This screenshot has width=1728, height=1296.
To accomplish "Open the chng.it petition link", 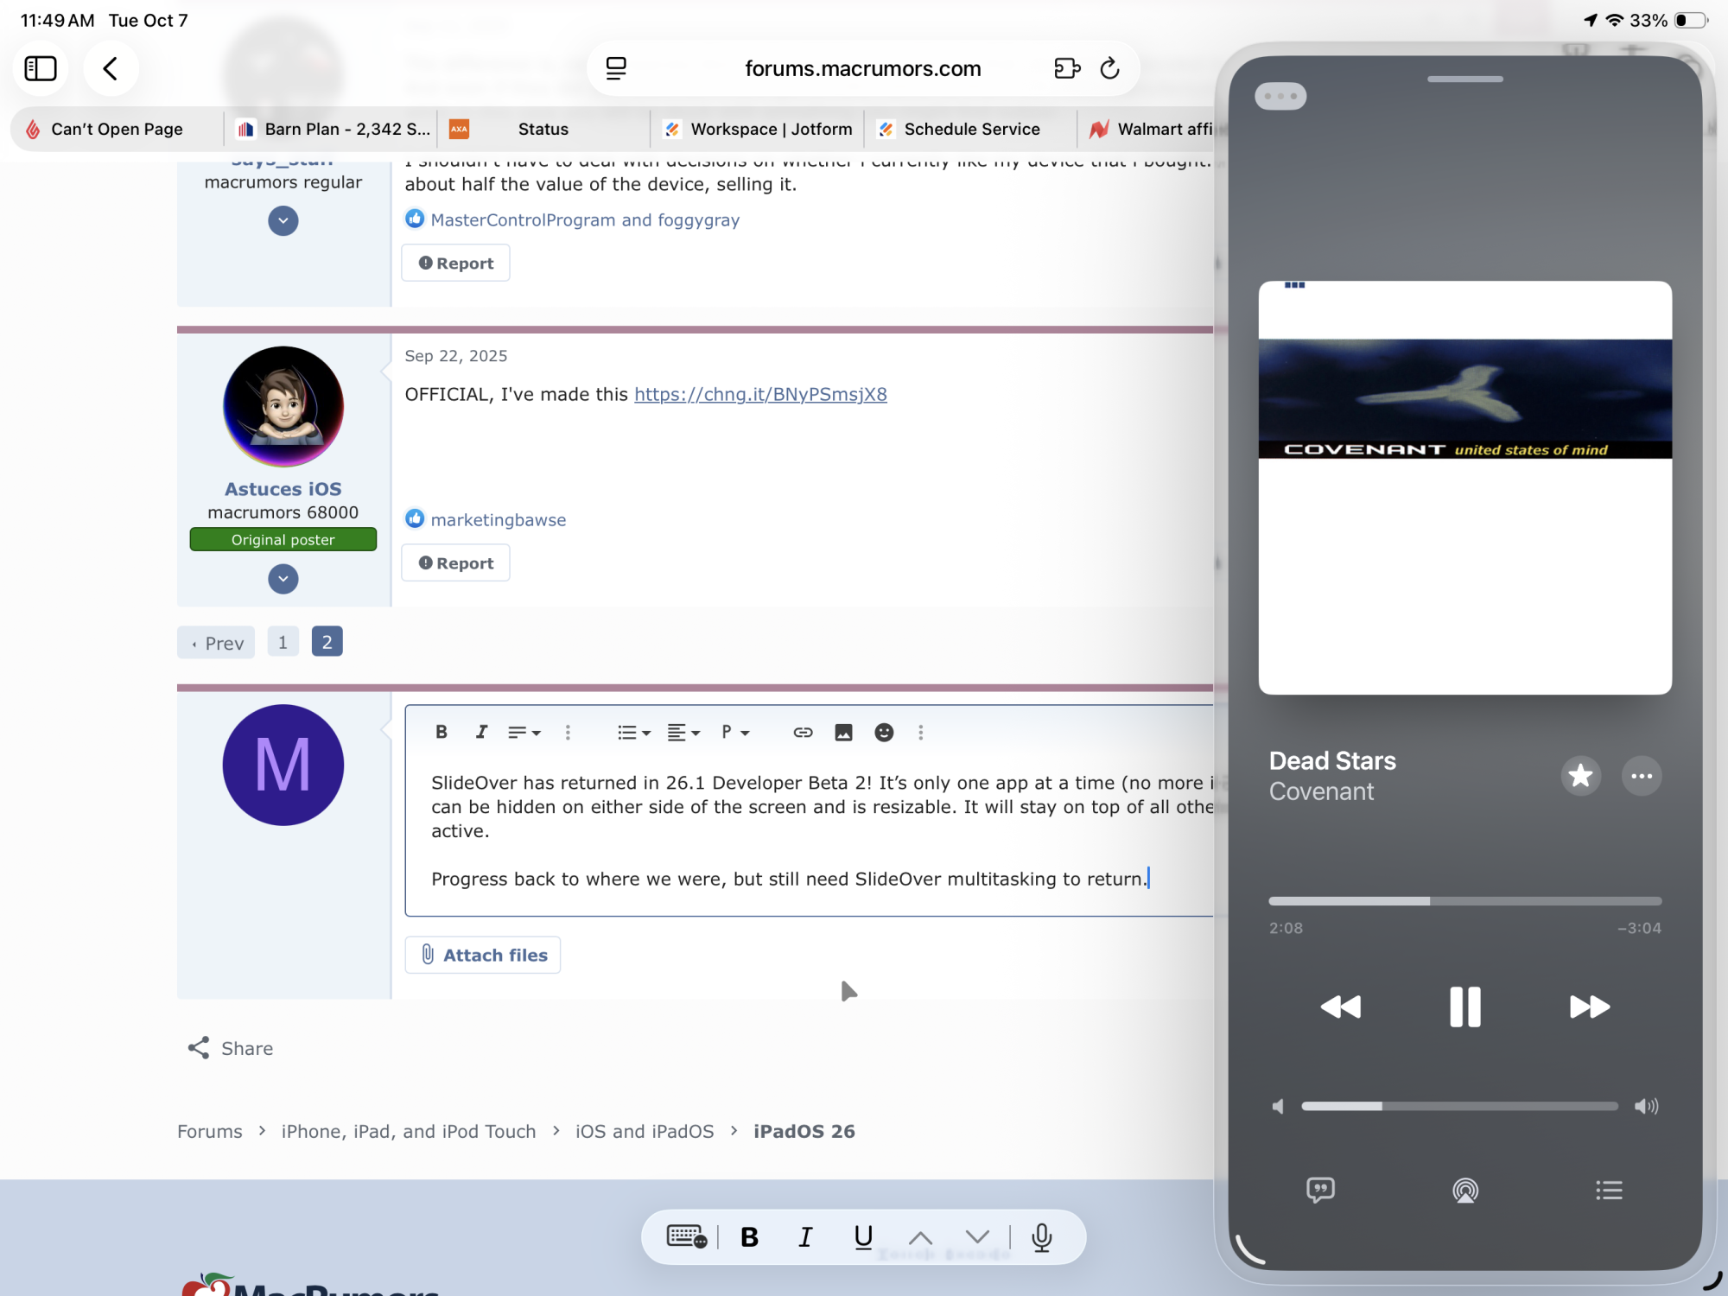I will (760, 395).
